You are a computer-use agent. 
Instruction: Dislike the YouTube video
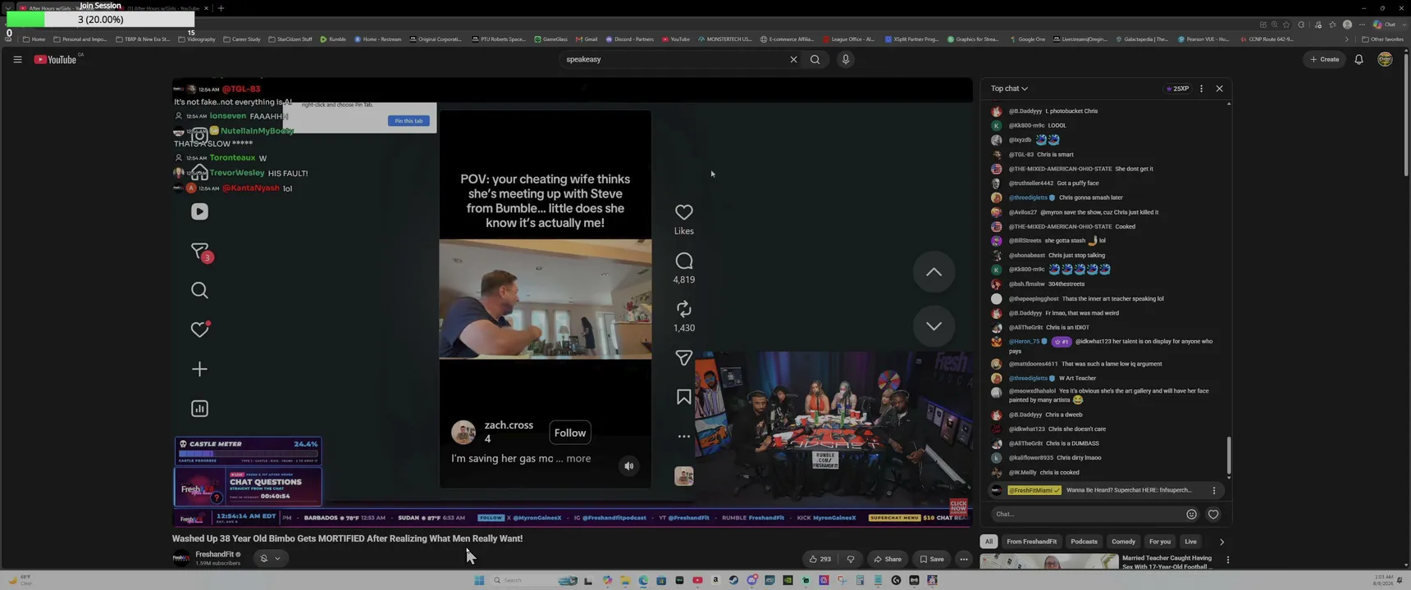coord(851,559)
